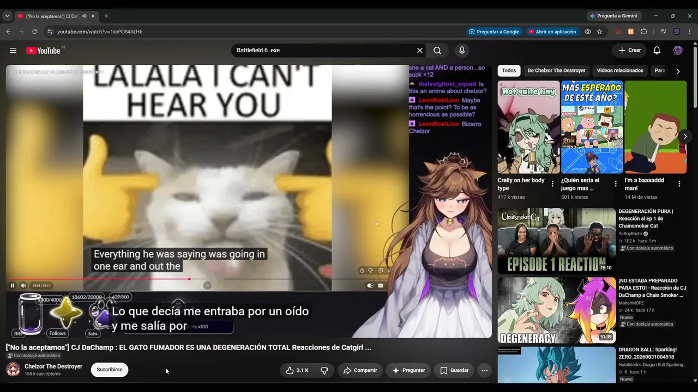Mute the tab via its speaker icon

83,16
